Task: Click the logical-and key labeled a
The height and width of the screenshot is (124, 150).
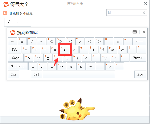Action: [x=29, y=58]
